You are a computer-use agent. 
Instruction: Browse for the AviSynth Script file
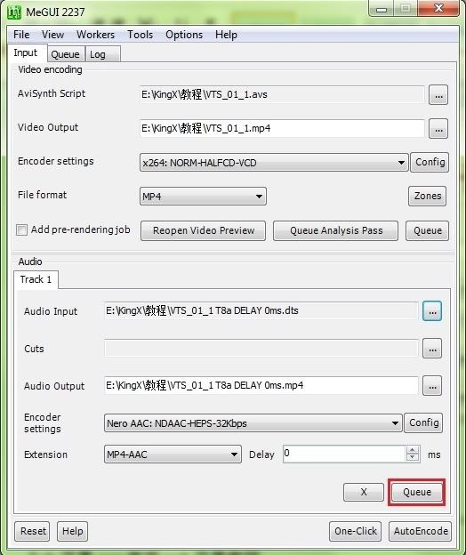(438, 95)
